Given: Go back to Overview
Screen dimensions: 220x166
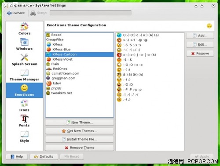Looking at the screenshot, I should click(x=16, y=13).
